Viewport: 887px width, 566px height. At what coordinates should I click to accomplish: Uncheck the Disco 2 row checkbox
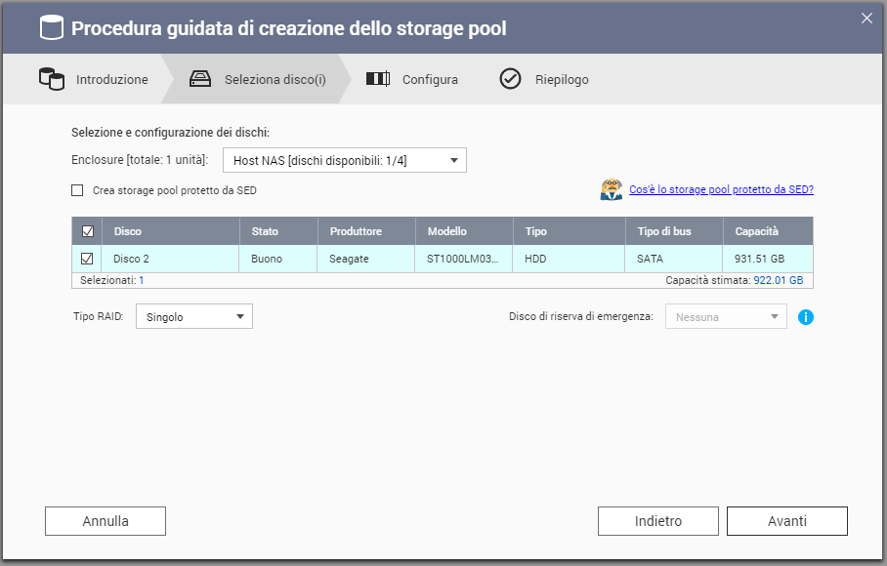tap(87, 259)
